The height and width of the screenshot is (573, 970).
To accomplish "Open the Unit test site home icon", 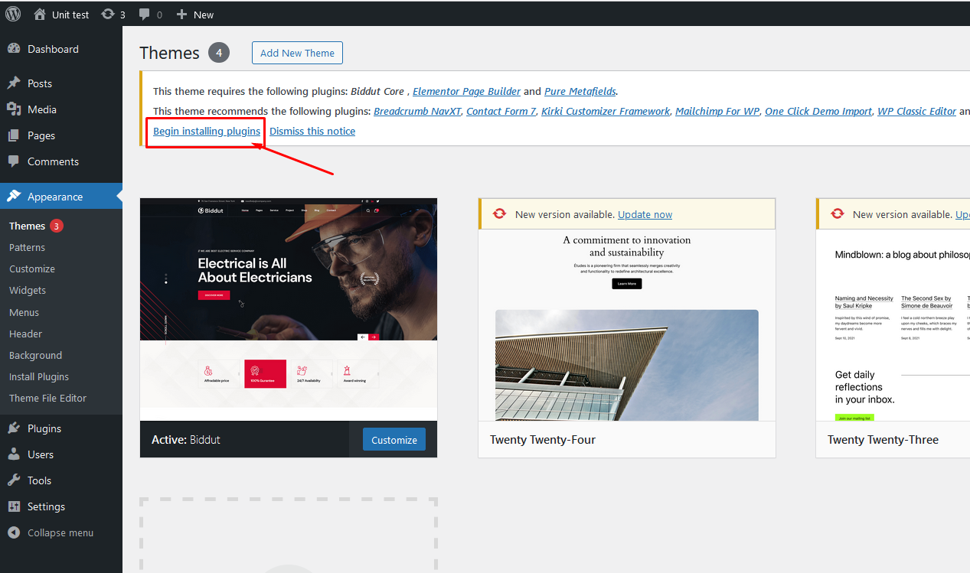I will pos(40,14).
